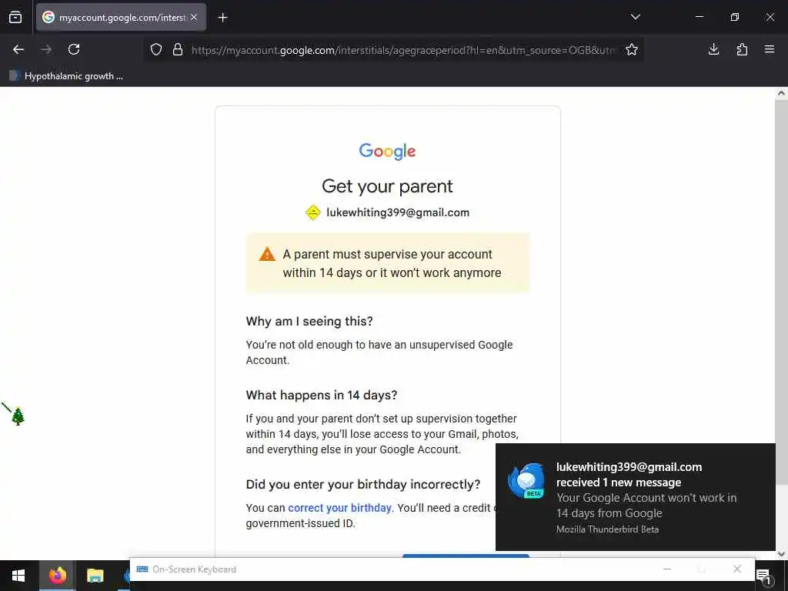Viewport: 788px width, 591px height.
Task: Click 'What happens in 14 days?' heading
Action: click(322, 395)
